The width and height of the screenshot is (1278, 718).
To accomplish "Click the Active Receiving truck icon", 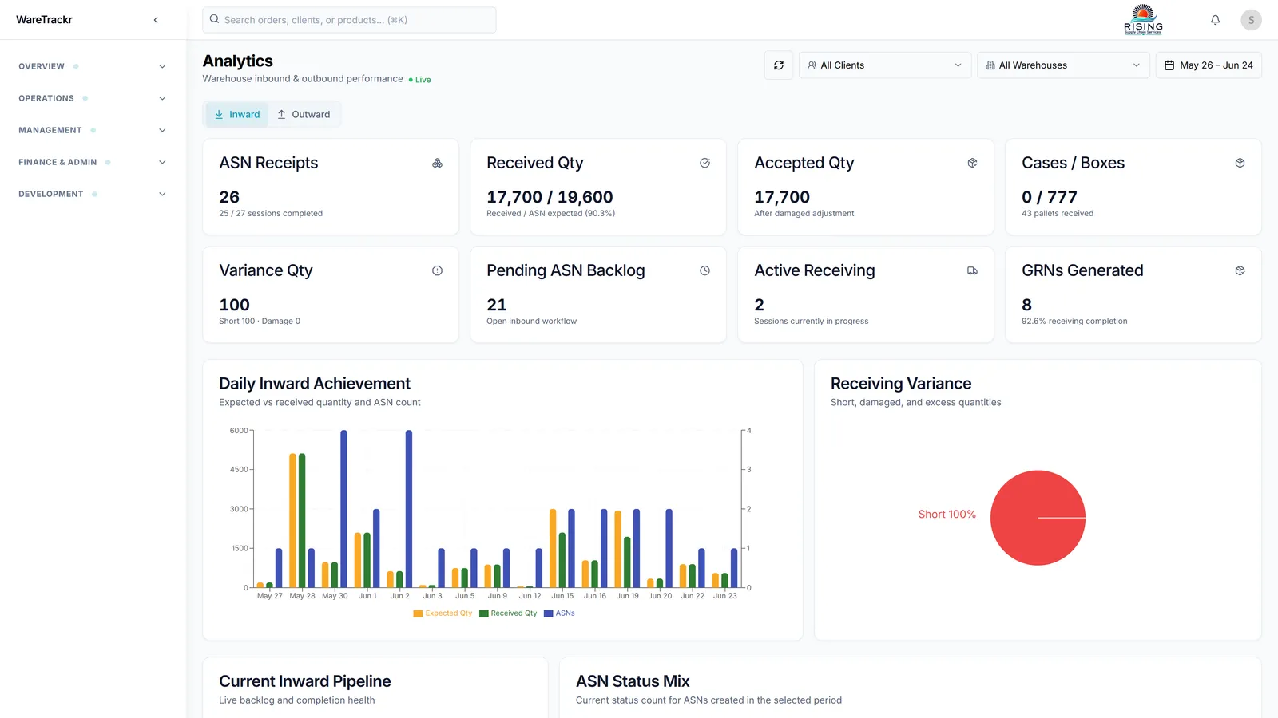I will click(x=972, y=270).
